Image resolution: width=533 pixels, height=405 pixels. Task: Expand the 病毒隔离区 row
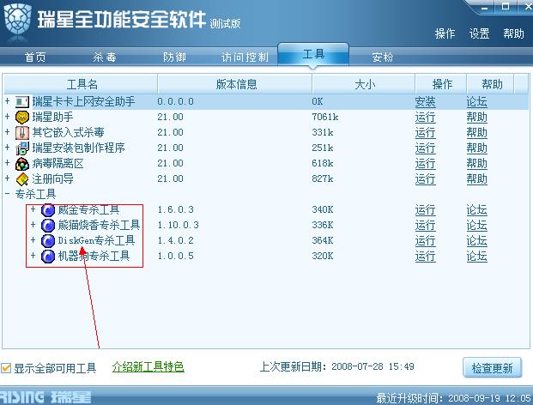[7, 163]
